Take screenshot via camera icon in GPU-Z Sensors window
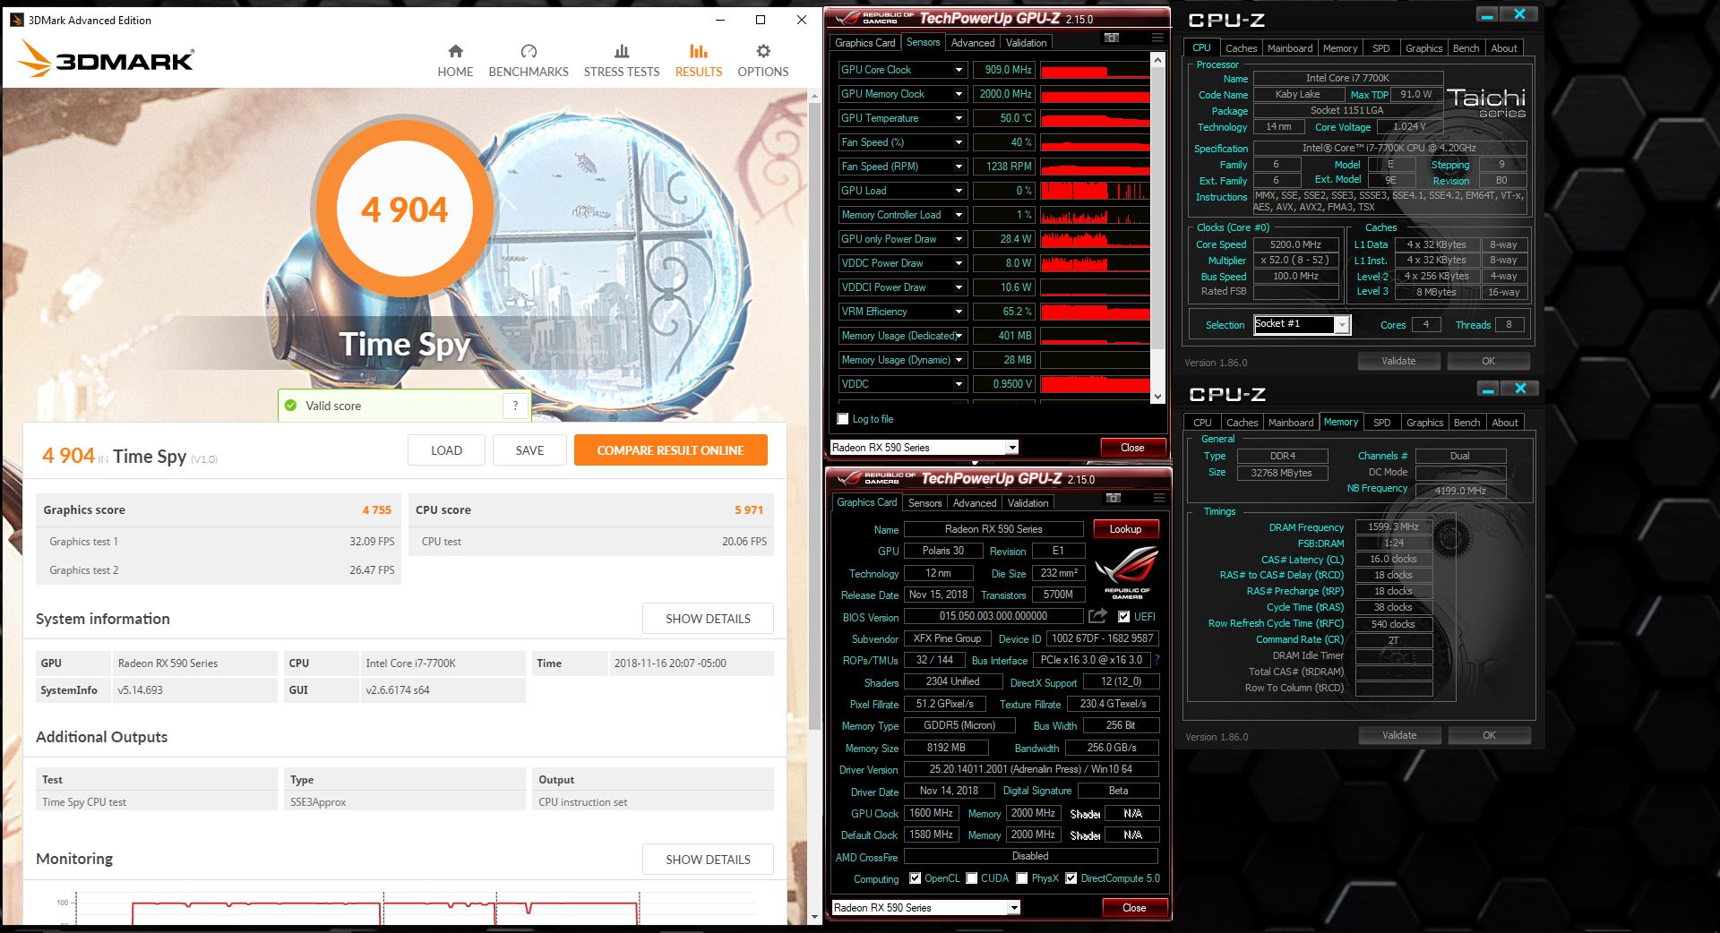Viewport: 1720px width, 933px height. point(1112,38)
